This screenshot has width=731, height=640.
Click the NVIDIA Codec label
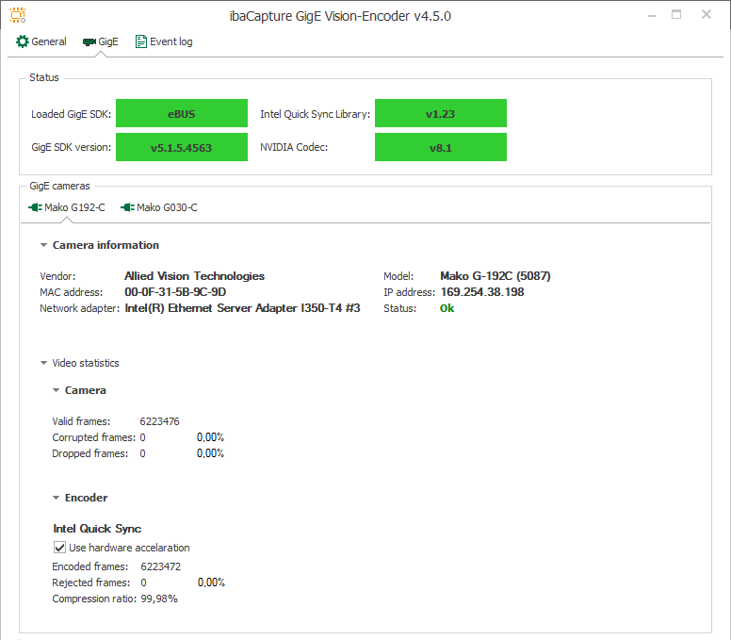coord(294,147)
